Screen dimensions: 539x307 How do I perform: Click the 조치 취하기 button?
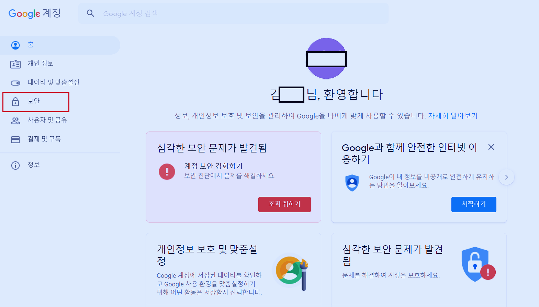point(284,204)
